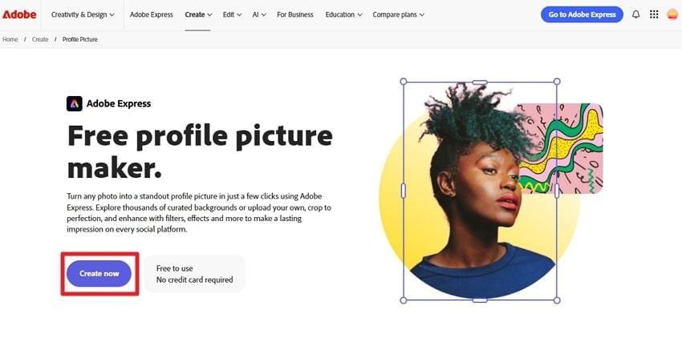Open the user profile avatar
682x362 pixels.
672,14
